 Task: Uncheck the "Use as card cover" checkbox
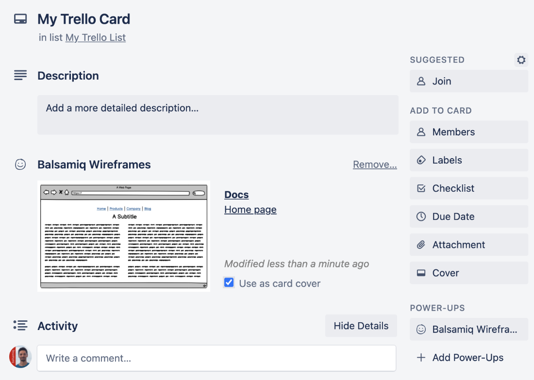[x=229, y=282]
